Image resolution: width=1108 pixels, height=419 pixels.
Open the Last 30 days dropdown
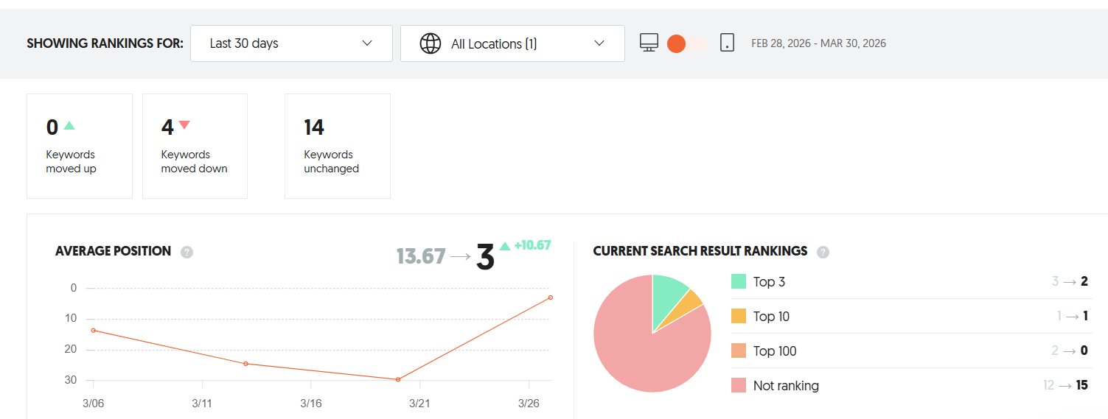point(291,43)
